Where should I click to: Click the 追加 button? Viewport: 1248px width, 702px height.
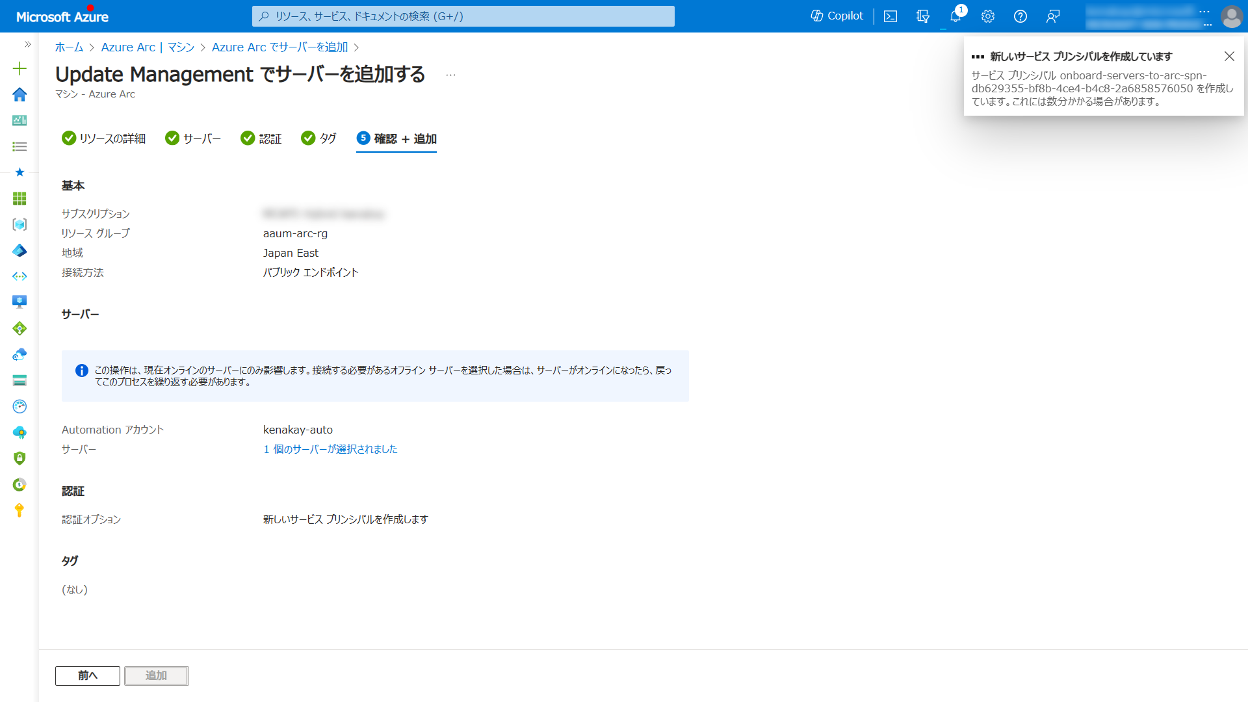(x=157, y=676)
